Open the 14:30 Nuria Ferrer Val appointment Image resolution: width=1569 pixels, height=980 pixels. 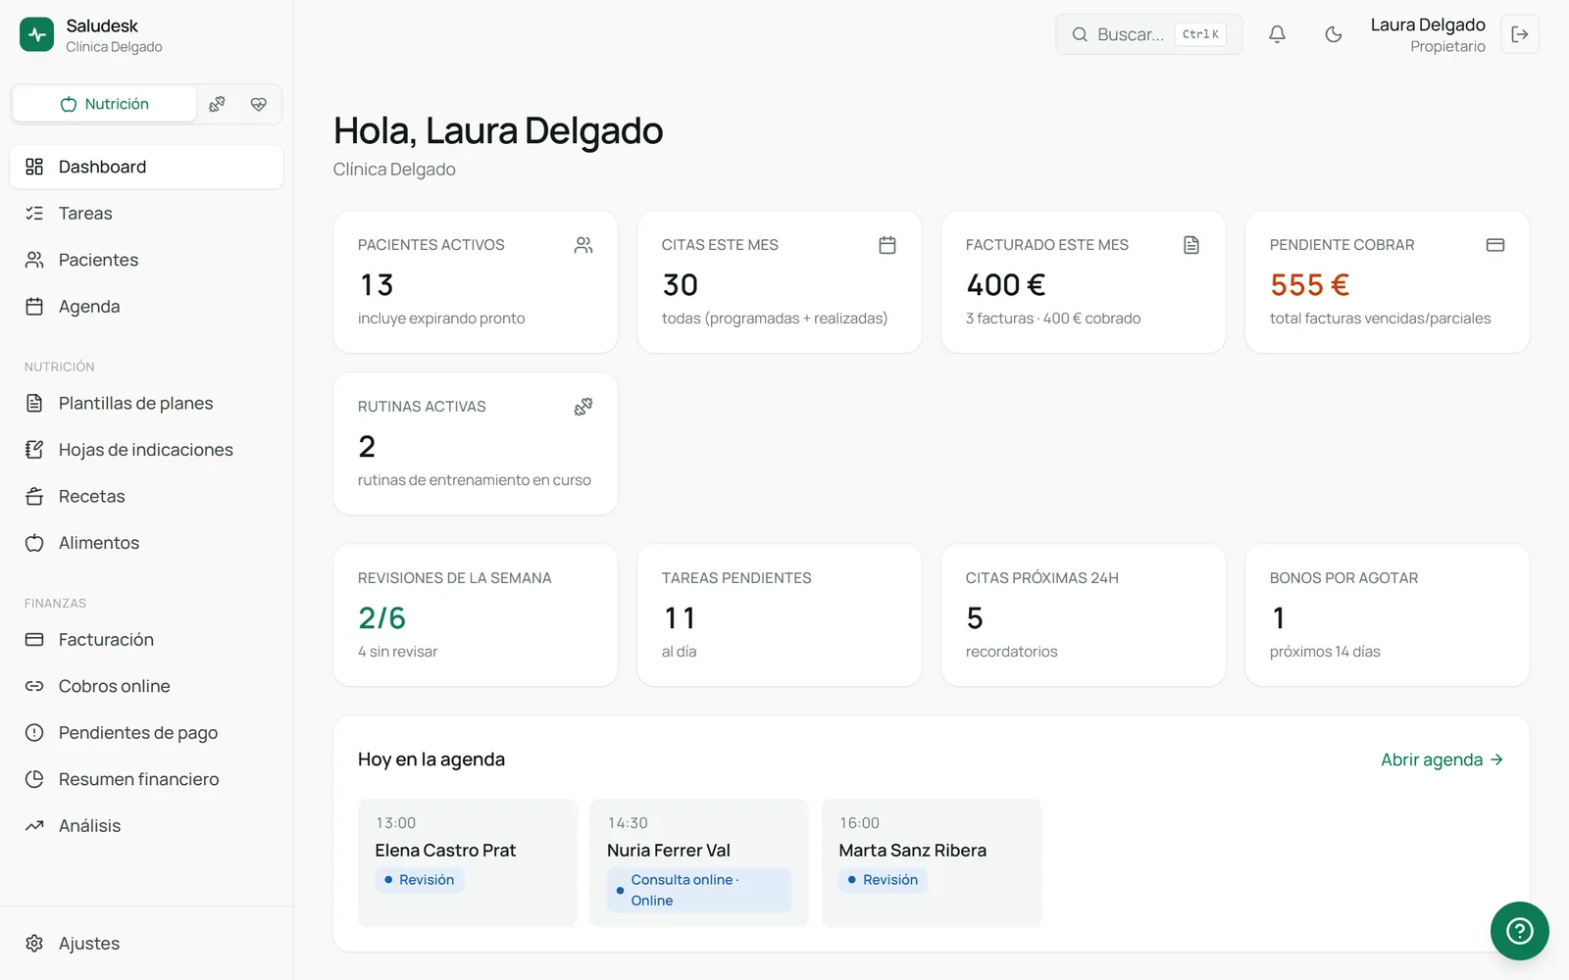[x=699, y=862]
